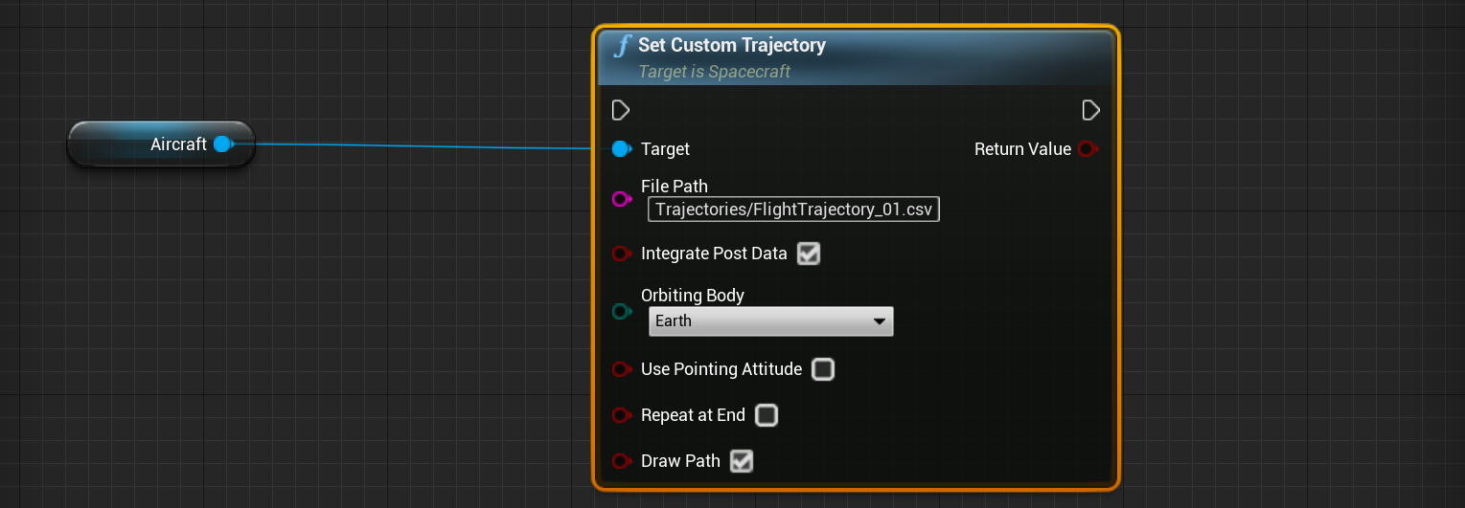Screen dimensions: 1465x508
Task: Click the Repeat at End input pin
Action: (x=621, y=415)
